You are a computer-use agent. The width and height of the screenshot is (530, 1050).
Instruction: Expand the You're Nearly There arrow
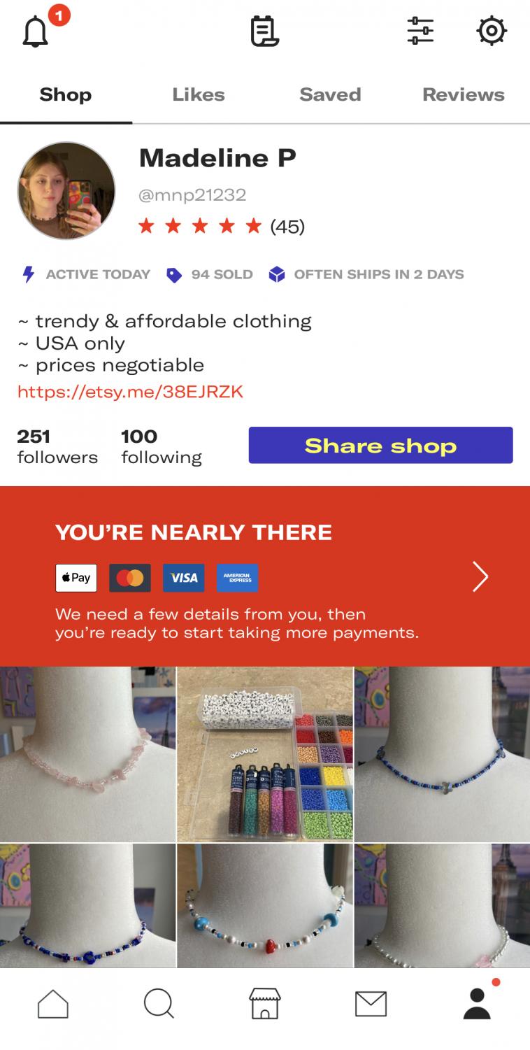pos(480,576)
